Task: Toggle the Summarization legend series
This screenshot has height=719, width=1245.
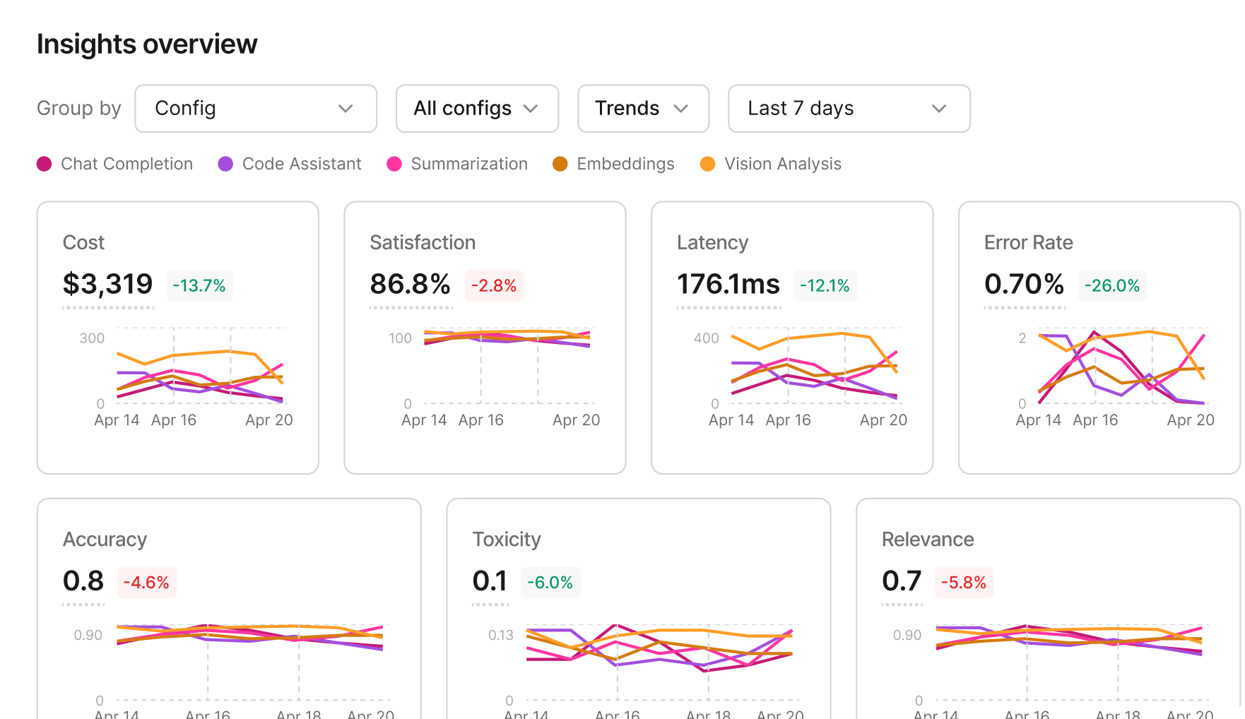Action: tap(458, 164)
